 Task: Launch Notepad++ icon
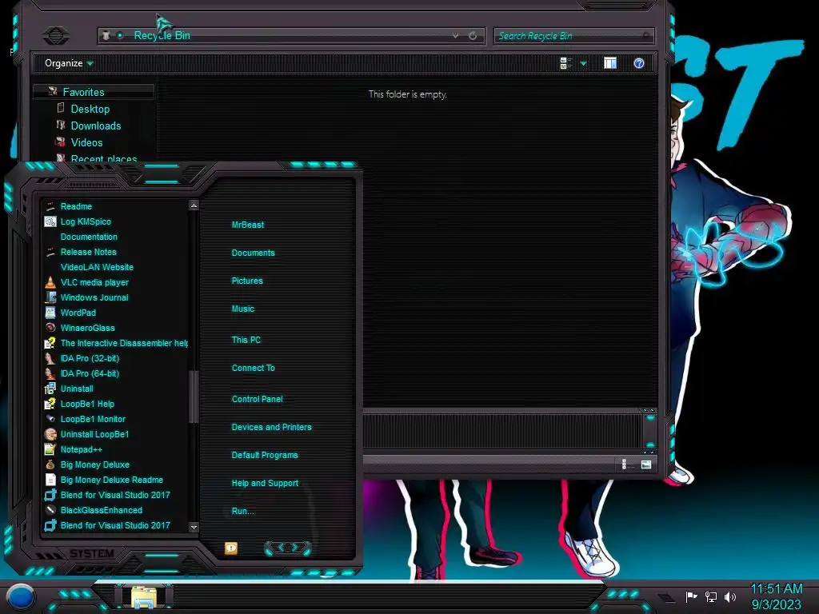(x=50, y=449)
